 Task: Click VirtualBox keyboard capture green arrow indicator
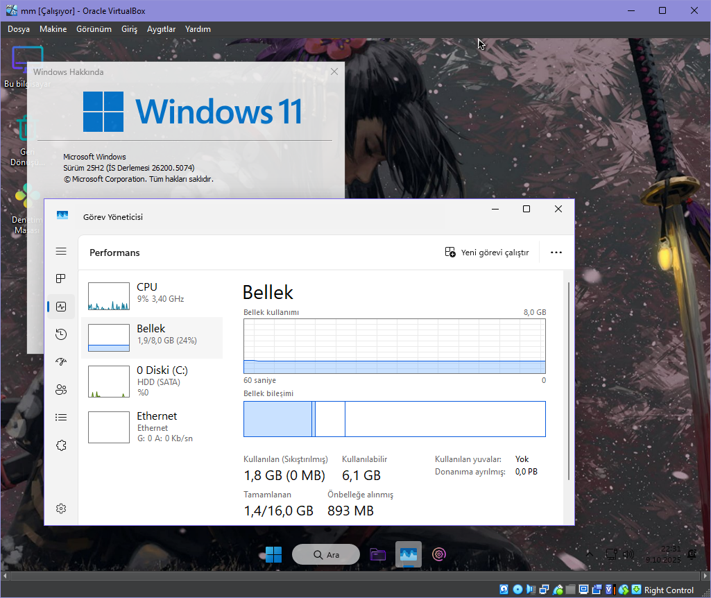(636, 590)
